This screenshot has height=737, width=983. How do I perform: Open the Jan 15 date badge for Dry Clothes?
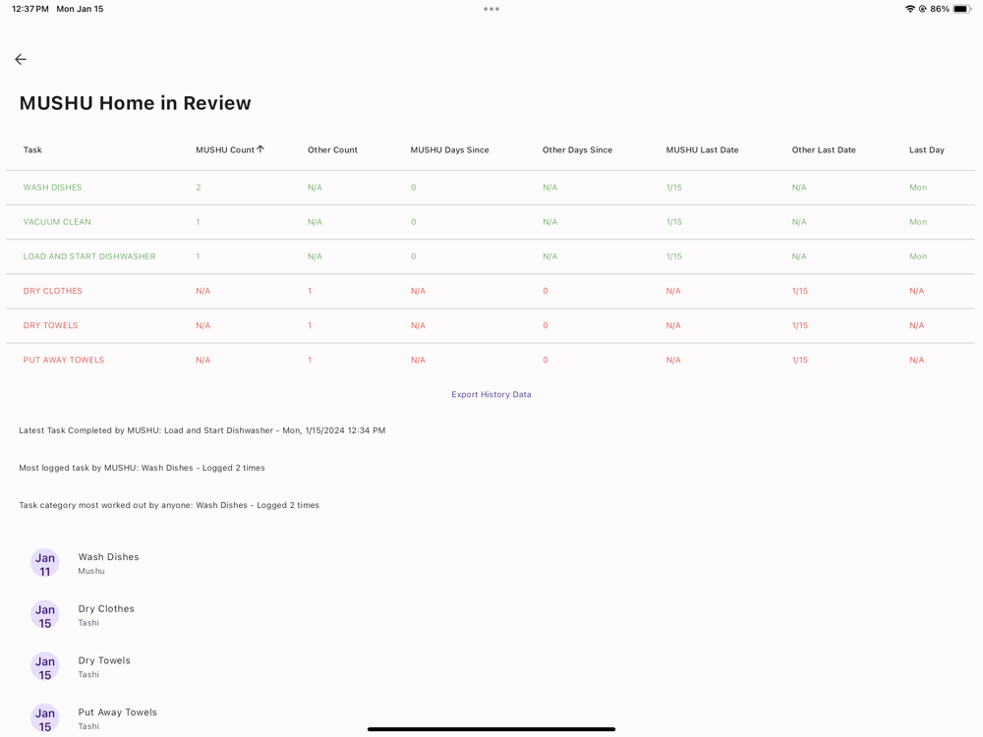coord(44,615)
